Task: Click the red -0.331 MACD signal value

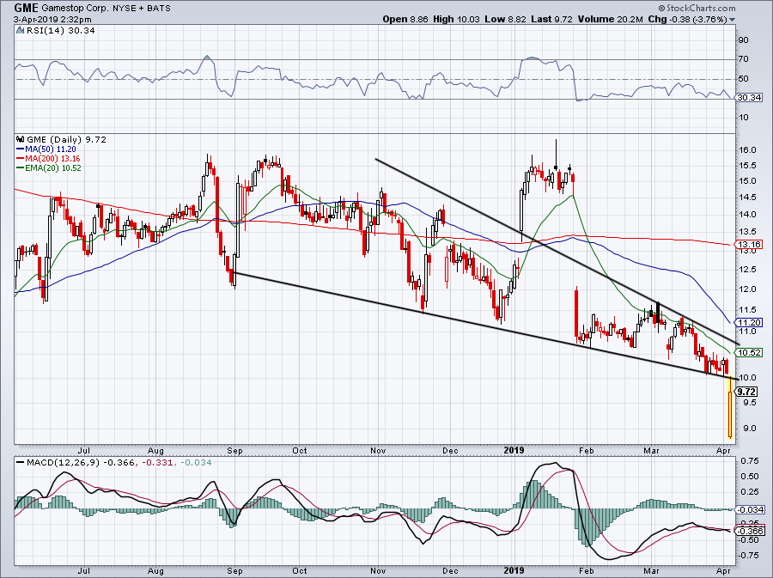Action: tap(158, 463)
